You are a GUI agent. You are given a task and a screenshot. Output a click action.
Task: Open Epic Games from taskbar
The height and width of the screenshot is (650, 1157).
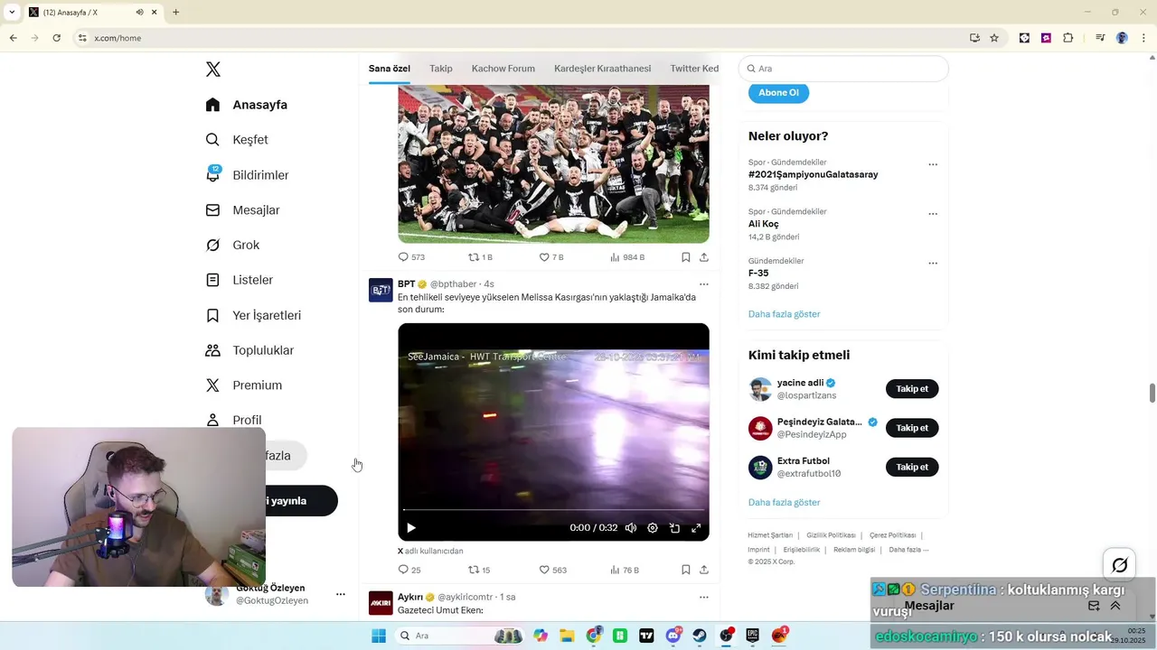coord(753,636)
